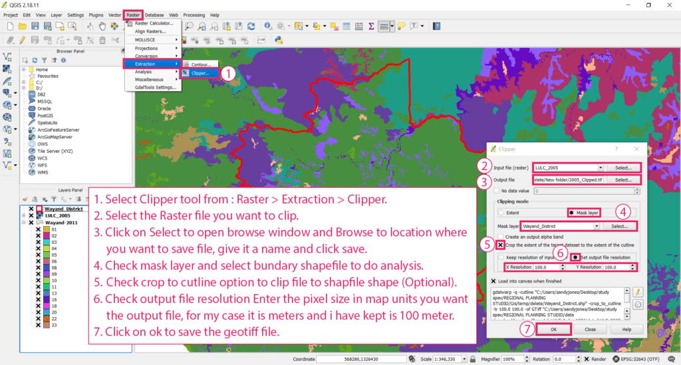This screenshot has height=365, width=681.
Task: Toggle visibility of Wayand_District layer
Action: click(x=31, y=209)
